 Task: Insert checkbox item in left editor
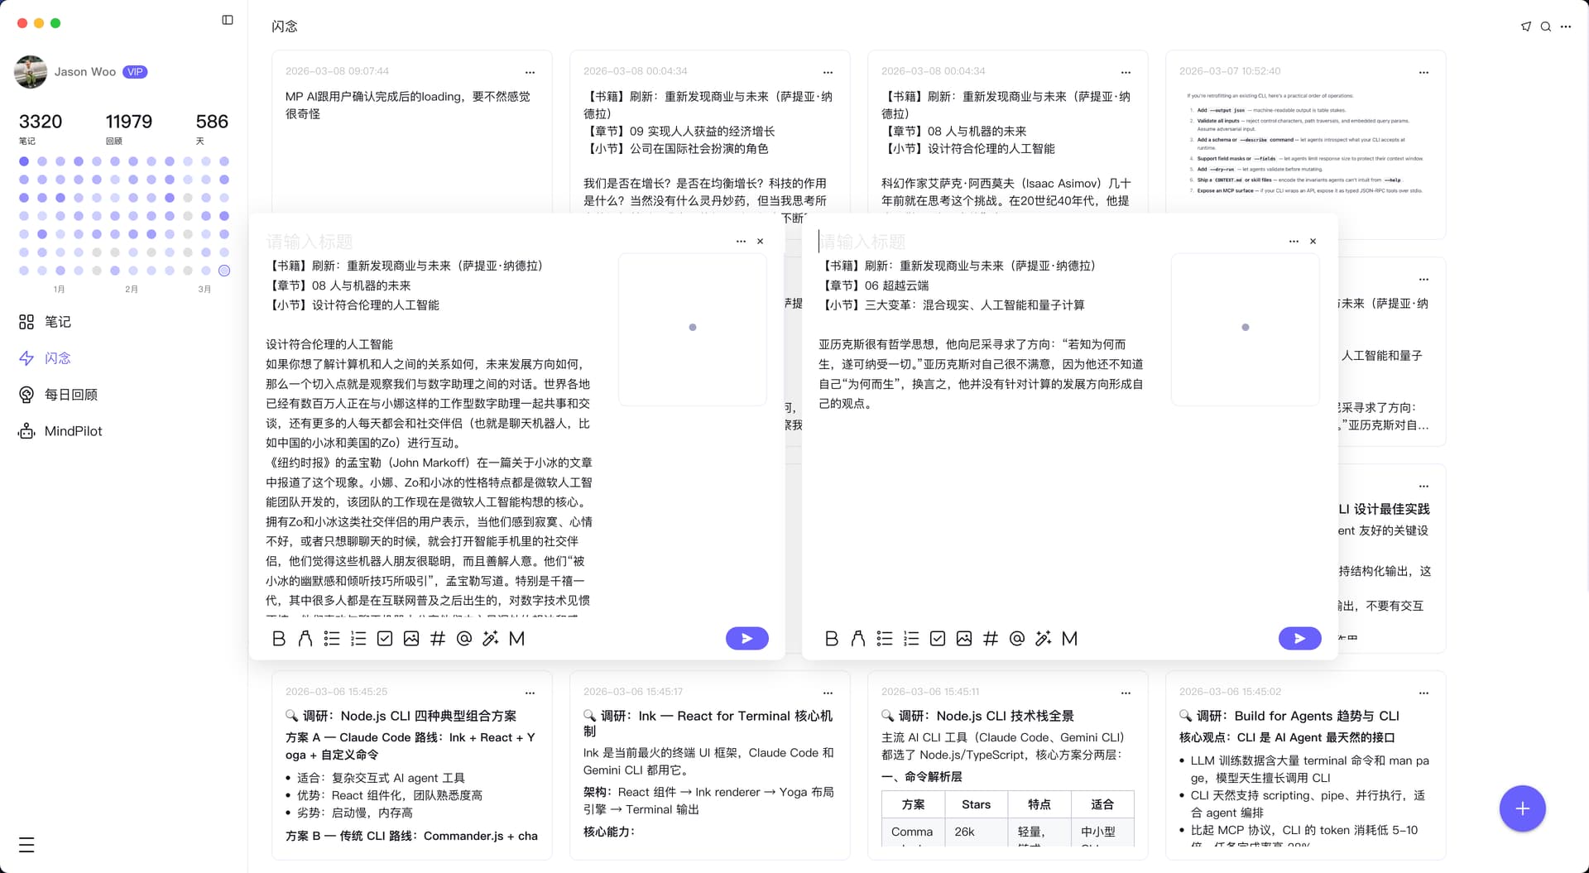pyautogui.click(x=385, y=639)
